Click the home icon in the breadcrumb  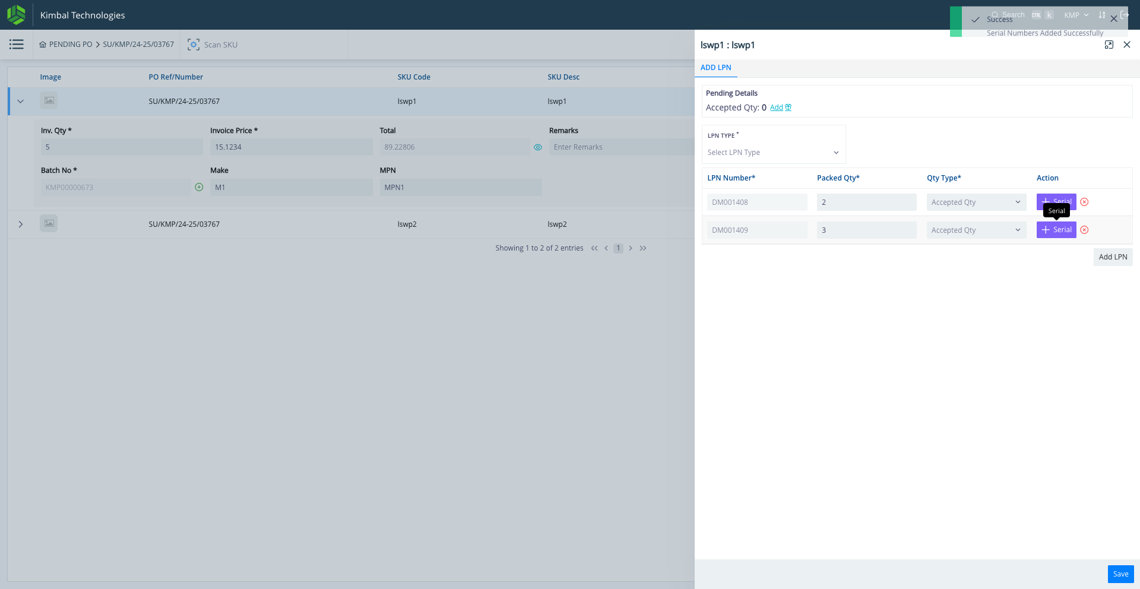(43, 45)
